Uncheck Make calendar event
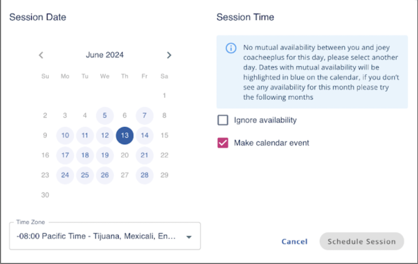Viewport: 418px width, 264px height. 223,143
